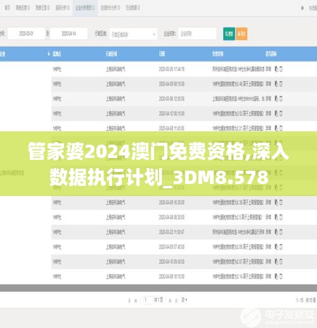317x328 pixels.
Task: Click the clipboard icon in the 2020-04-12 08:15:00 row
Action: (276, 114)
